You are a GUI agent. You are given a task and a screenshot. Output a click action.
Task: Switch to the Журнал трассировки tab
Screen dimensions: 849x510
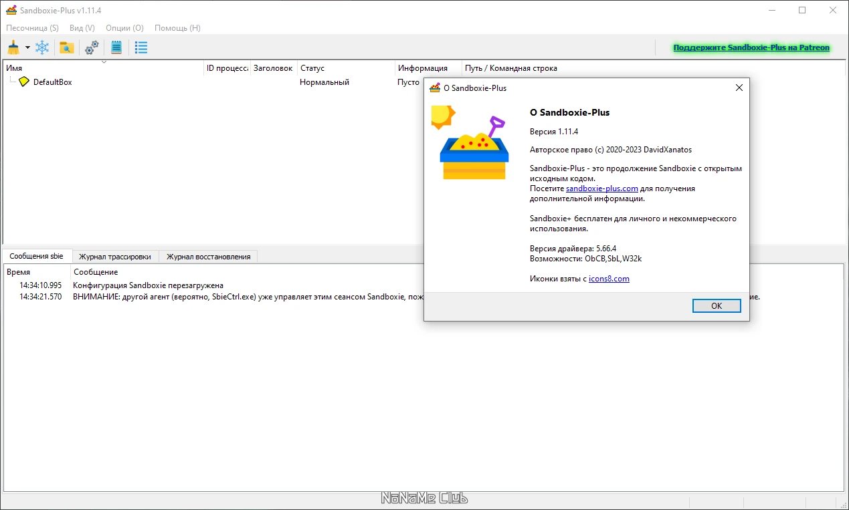click(x=115, y=257)
